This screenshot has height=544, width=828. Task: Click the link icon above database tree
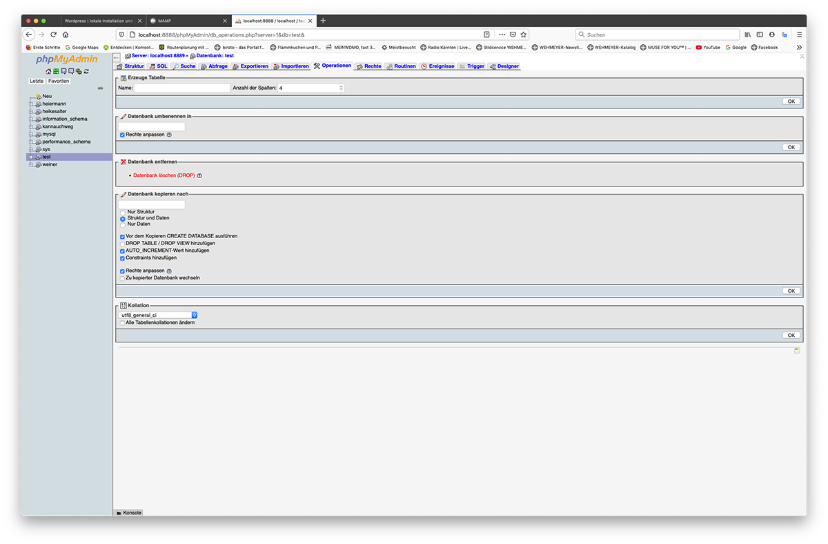click(x=100, y=88)
